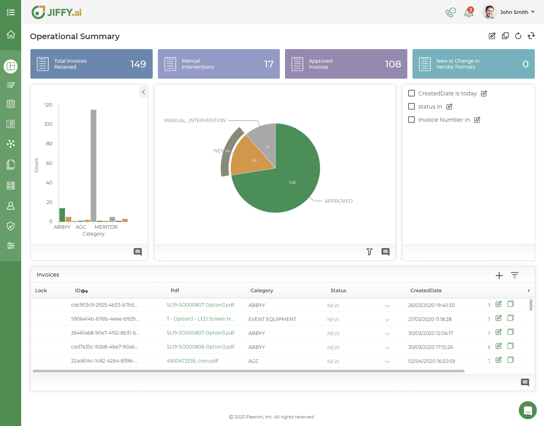Screen dimensions: 544x426
Task: Add a new invoice with plus icon
Action: (x=499, y=275)
